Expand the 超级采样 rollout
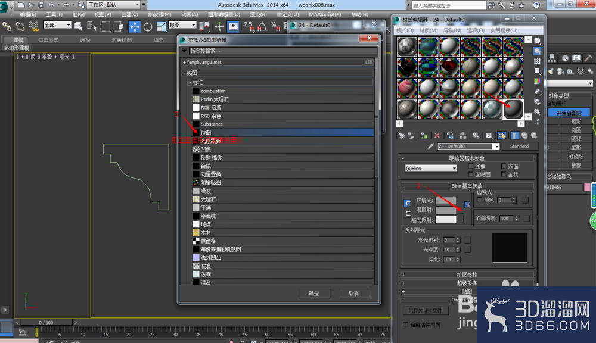This screenshot has width=596, height=343. (468, 283)
